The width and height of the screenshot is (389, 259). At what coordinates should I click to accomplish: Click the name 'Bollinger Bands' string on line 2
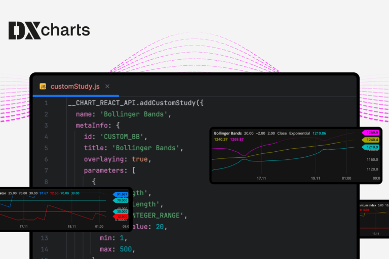134,114
